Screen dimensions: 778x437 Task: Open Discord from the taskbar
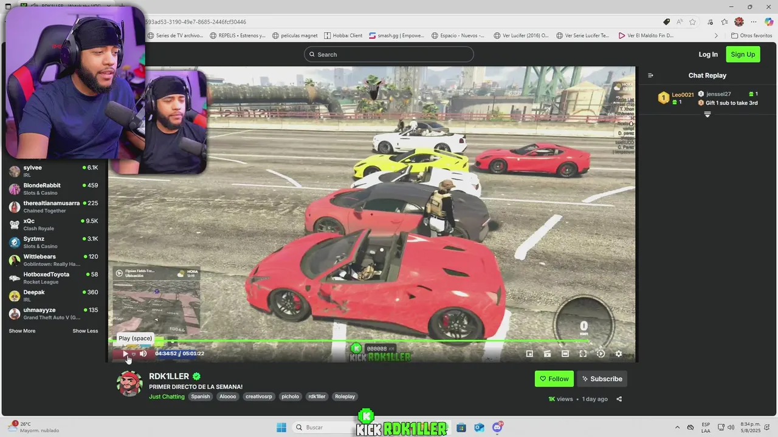497,427
